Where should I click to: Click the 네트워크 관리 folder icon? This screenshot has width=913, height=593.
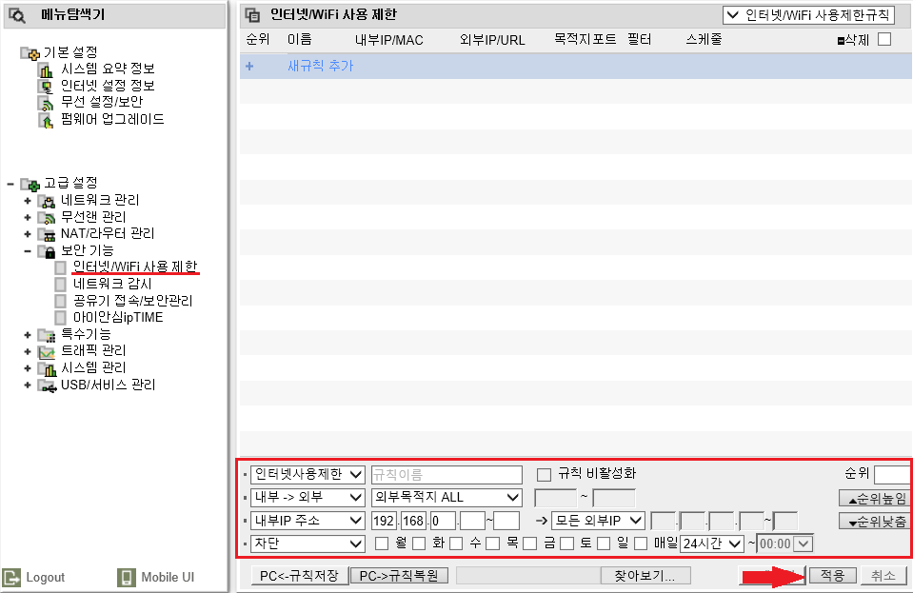point(47,202)
